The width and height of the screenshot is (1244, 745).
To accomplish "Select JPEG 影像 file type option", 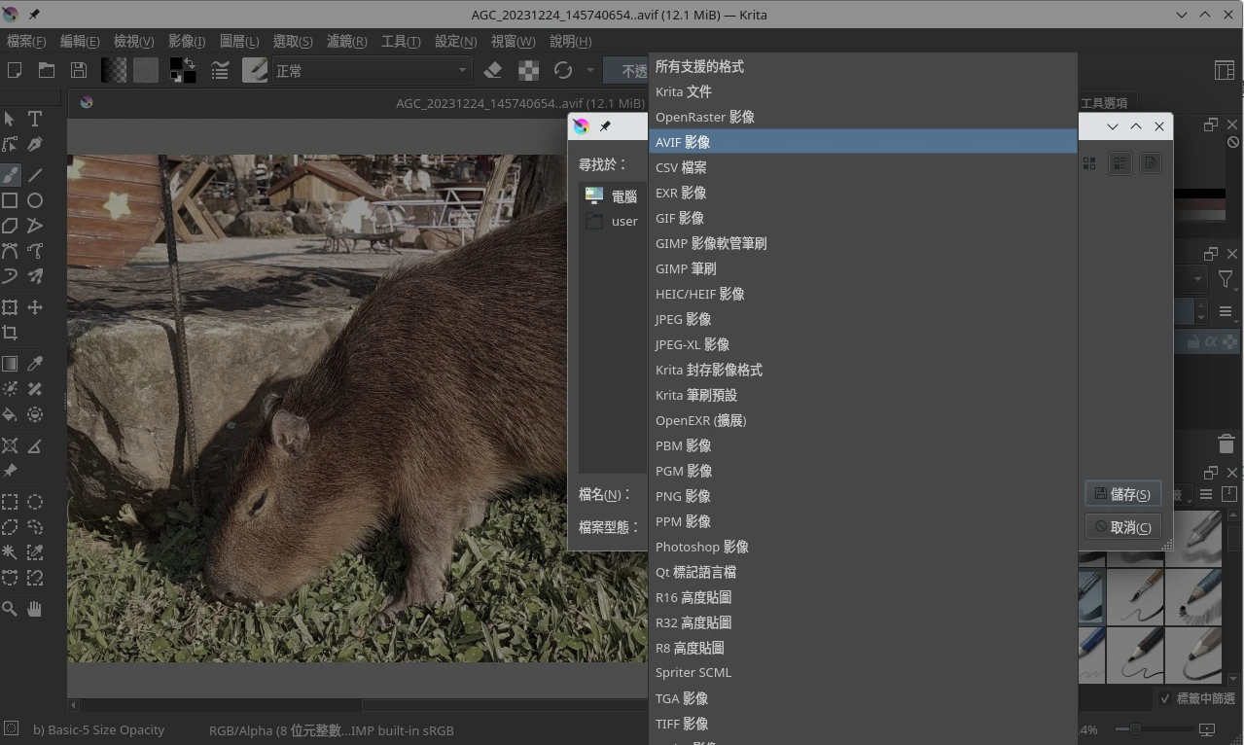I will (x=683, y=319).
